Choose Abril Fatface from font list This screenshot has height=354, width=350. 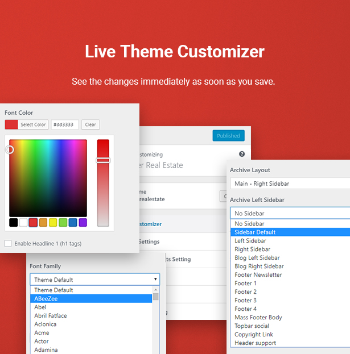(91, 315)
